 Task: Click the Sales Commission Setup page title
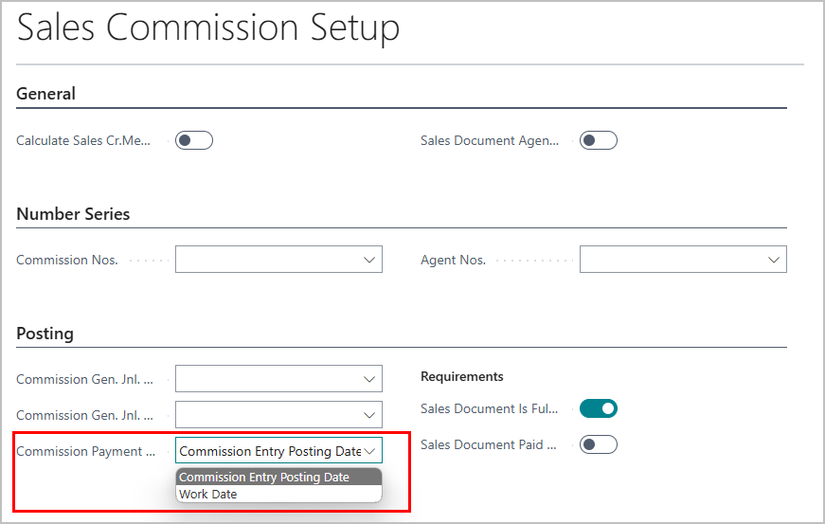coord(208,27)
